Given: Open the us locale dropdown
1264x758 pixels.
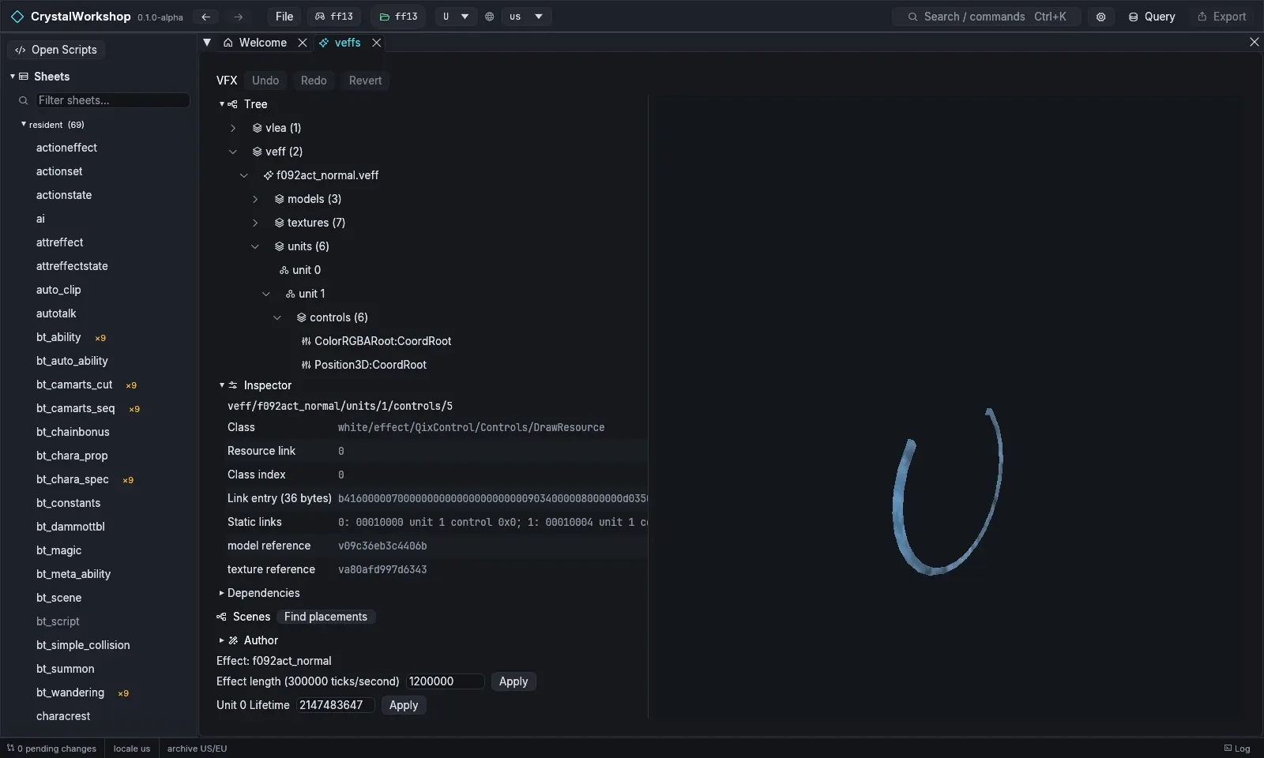Looking at the screenshot, I should pyautogui.click(x=526, y=17).
